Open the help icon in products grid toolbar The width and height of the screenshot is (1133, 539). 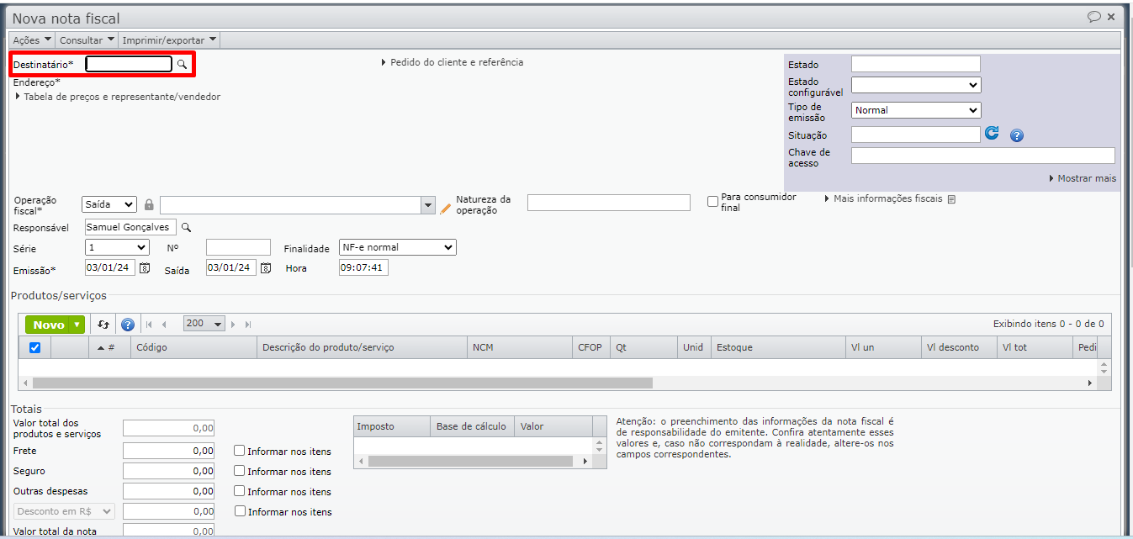coord(128,325)
